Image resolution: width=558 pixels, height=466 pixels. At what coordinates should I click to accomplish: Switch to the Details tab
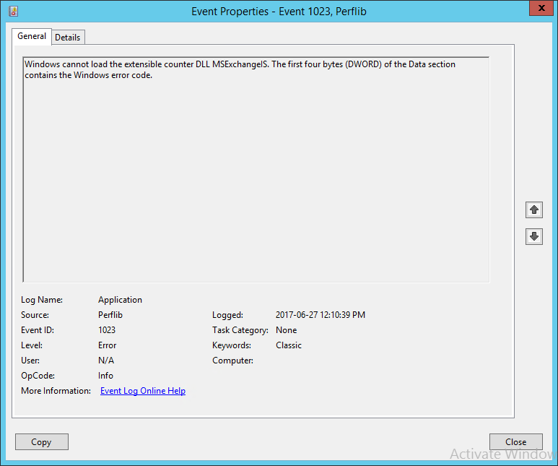(68, 38)
